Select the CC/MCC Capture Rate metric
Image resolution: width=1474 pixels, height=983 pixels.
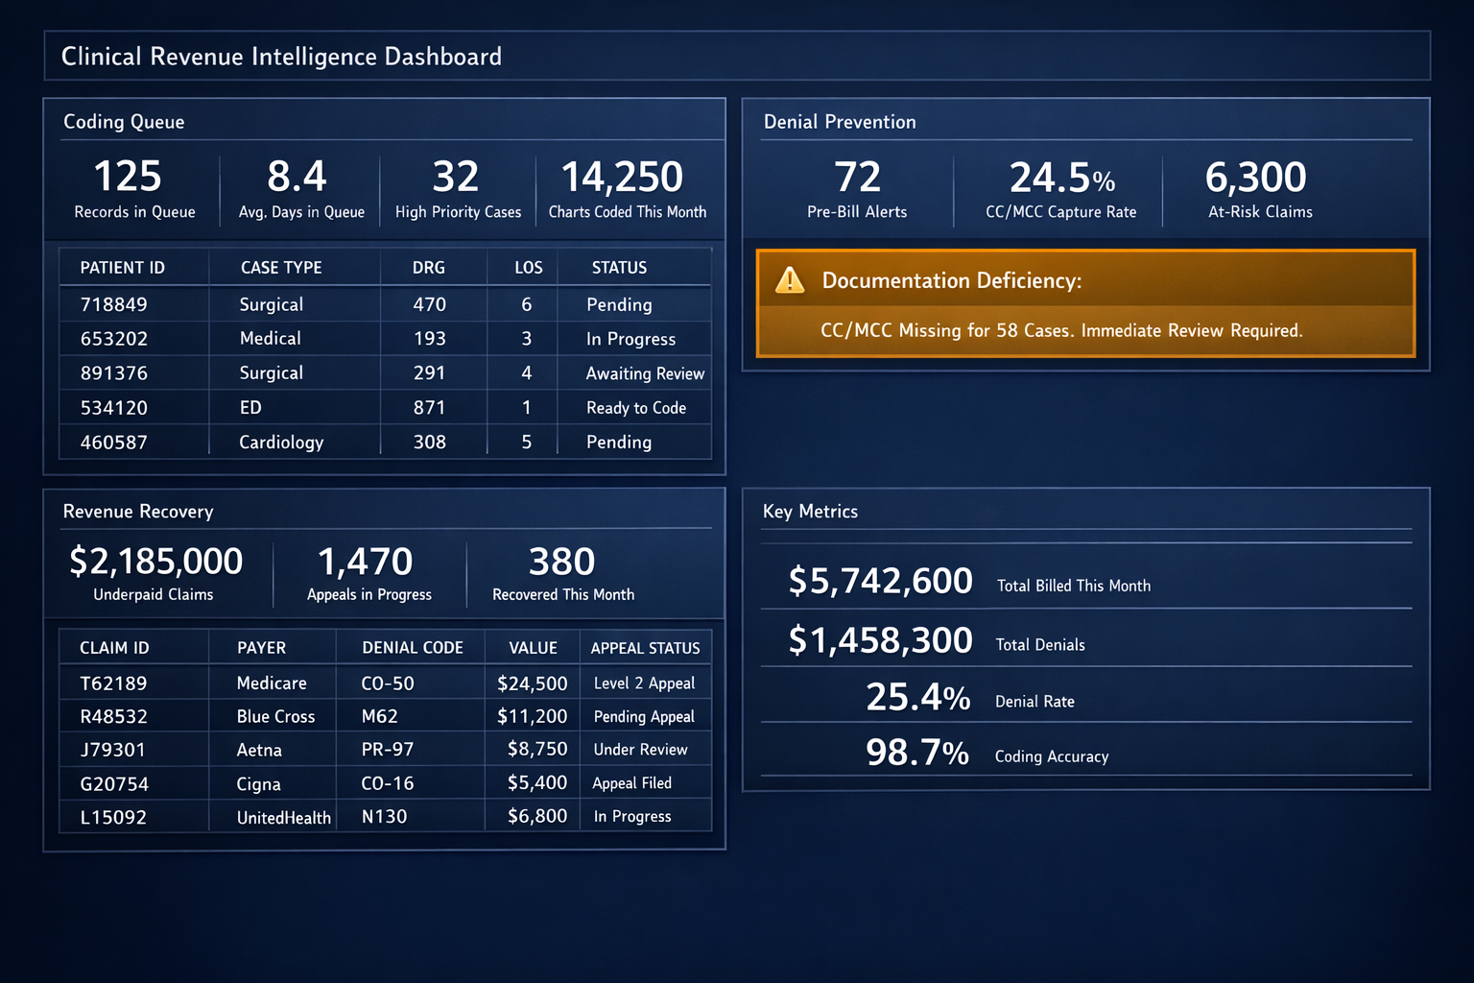coord(1059,189)
